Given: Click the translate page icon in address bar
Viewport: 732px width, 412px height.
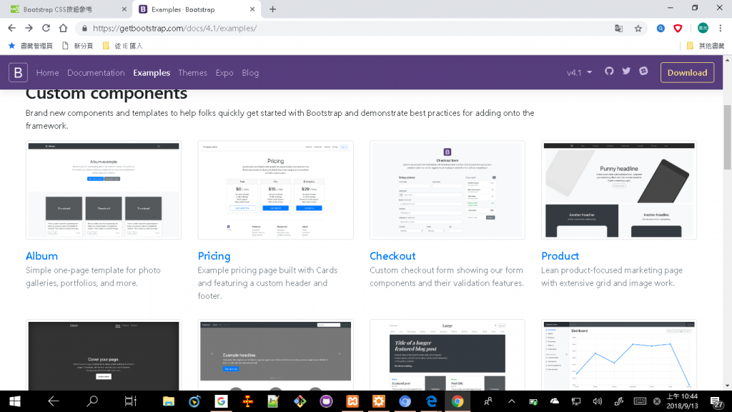Looking at the screenshot, I should 618,29.
